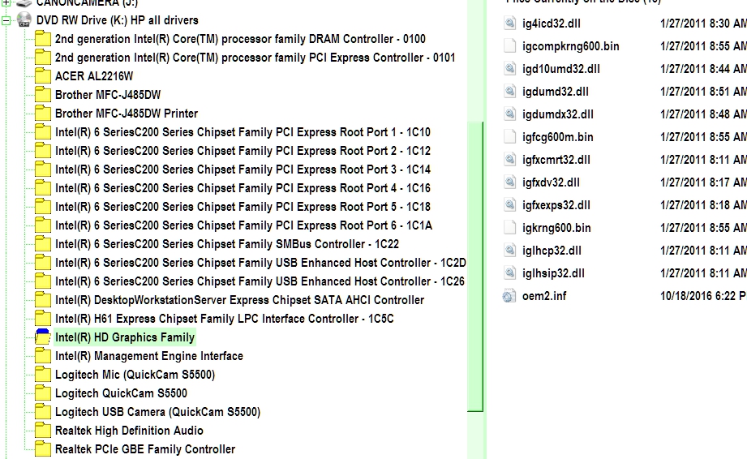Viewport: 747px width, 459px height.
Task: Click folder icon for Realtek PCIe GBE Controller
Action: (42, 448)
